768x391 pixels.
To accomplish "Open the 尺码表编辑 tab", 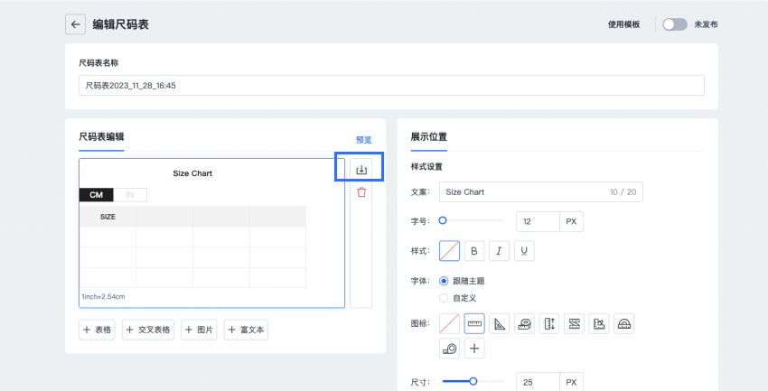I will (101, 137).
